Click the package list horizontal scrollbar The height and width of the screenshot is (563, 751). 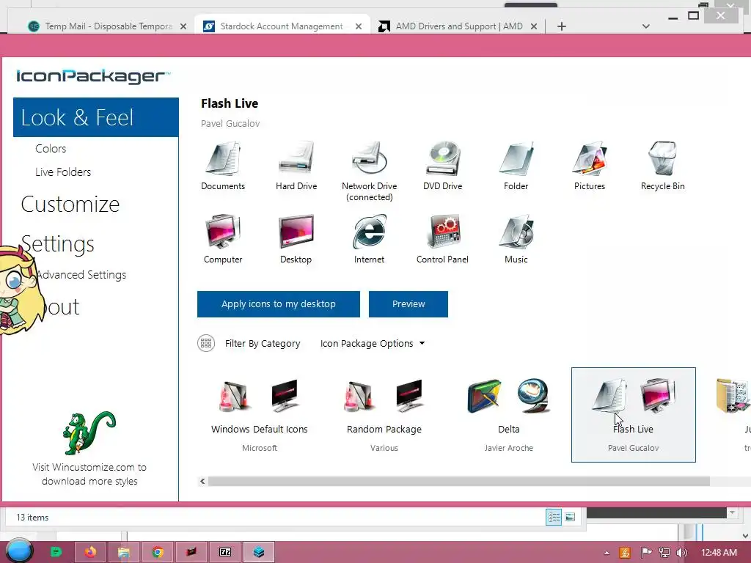click(459, 481)
